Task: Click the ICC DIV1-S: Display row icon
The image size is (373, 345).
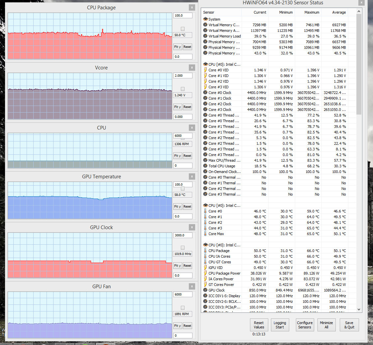Action: coord(205,296)
